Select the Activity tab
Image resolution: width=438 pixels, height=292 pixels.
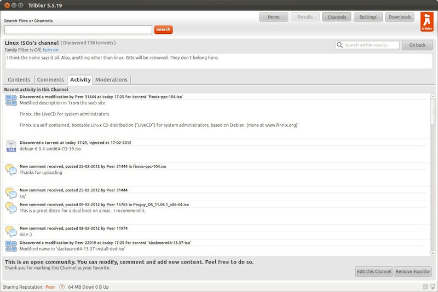[x=80, y=80]
